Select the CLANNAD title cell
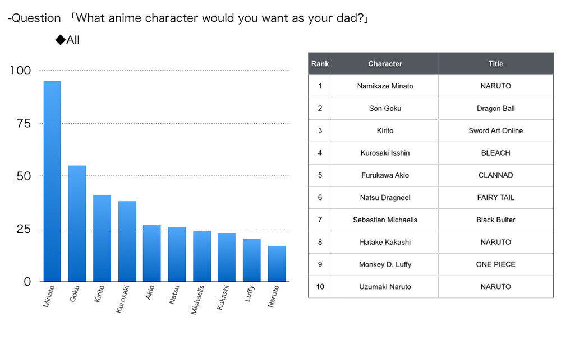561x345 pixels. pos(496,175)
